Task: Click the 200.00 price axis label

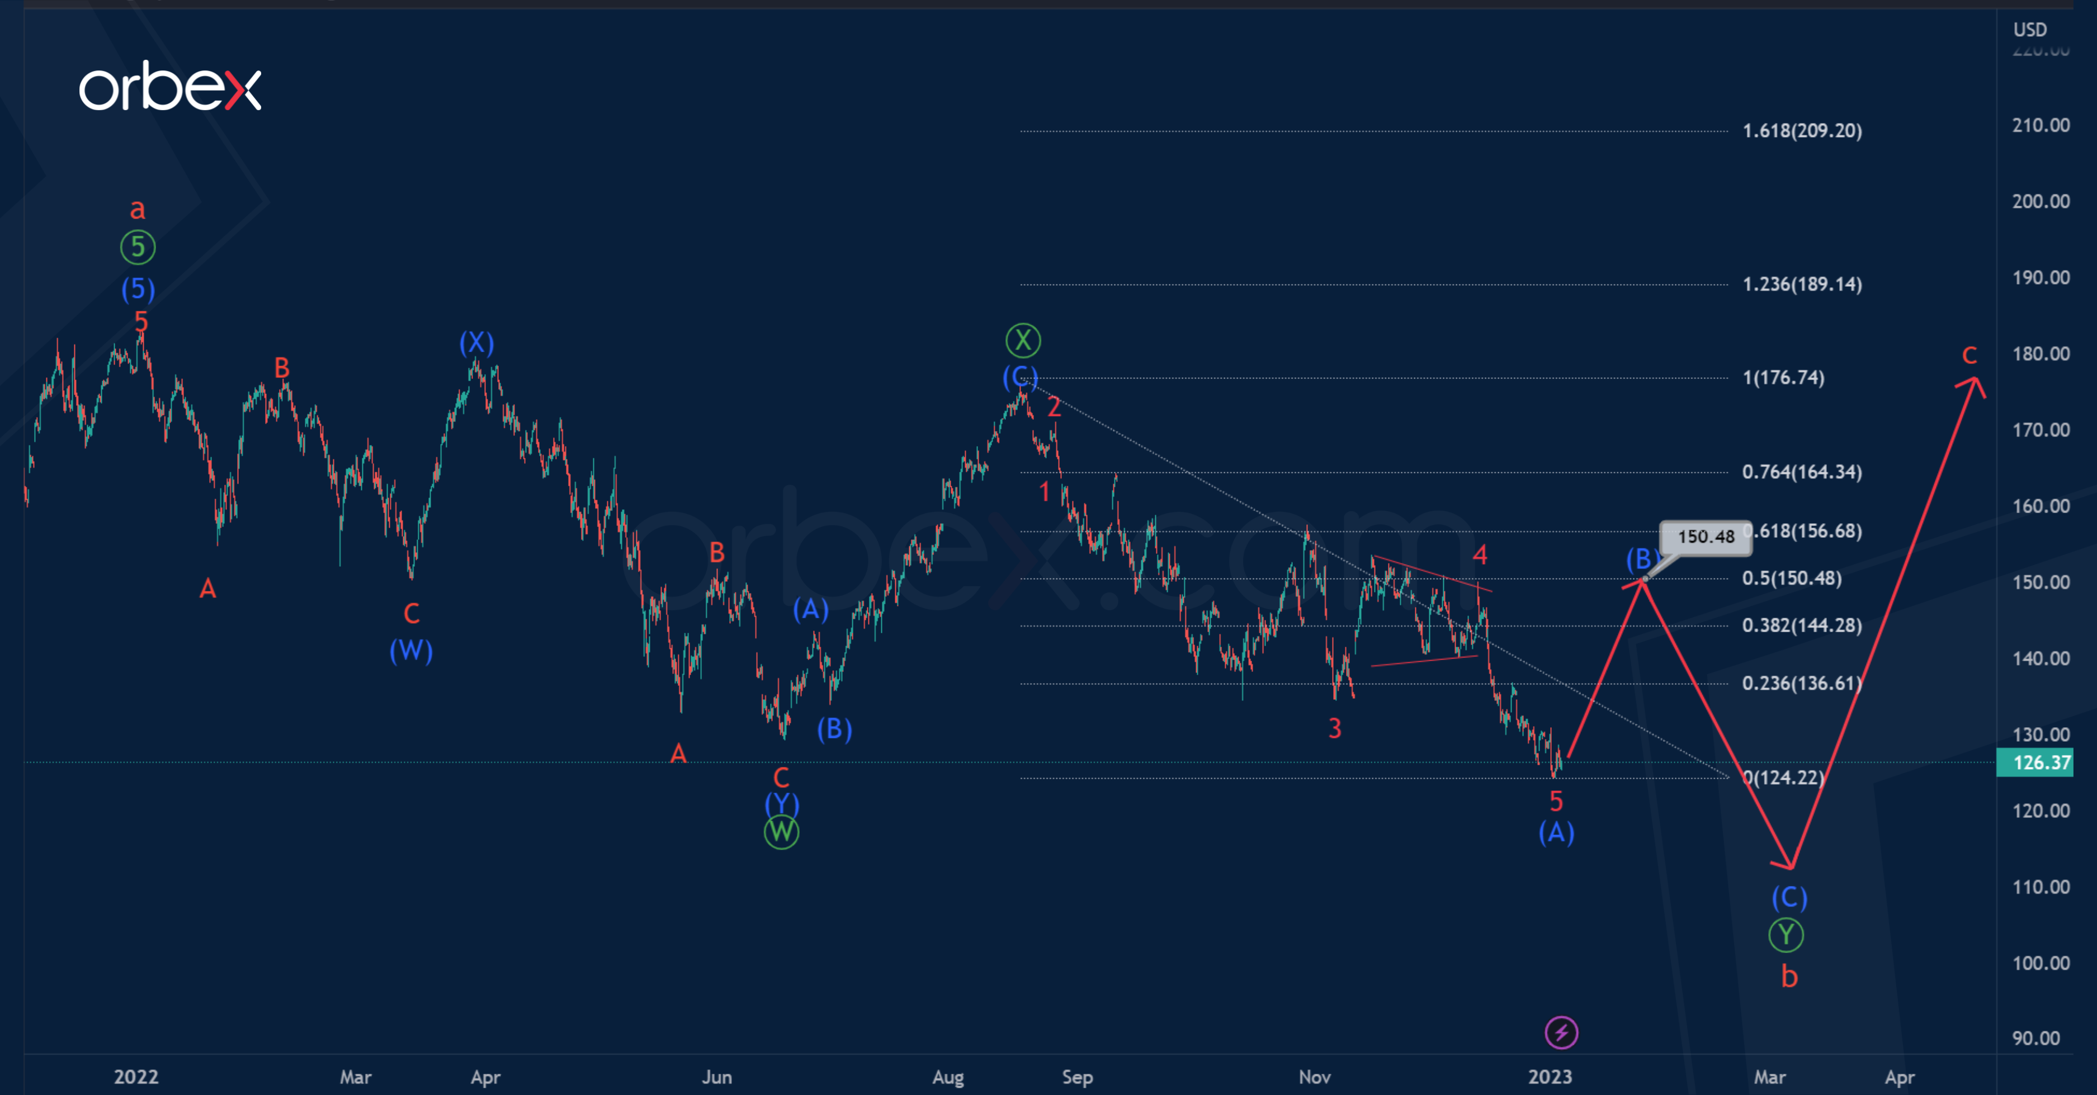Action: point(2040,202)
